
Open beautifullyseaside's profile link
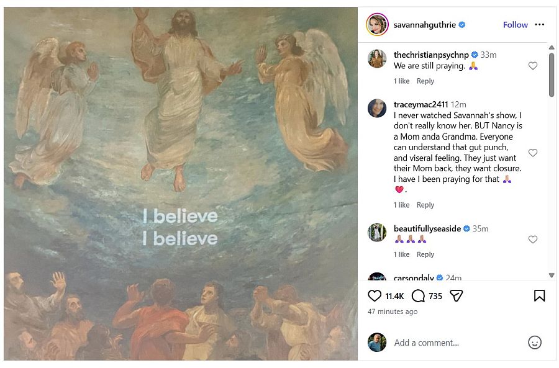click(x=427, y=228)
